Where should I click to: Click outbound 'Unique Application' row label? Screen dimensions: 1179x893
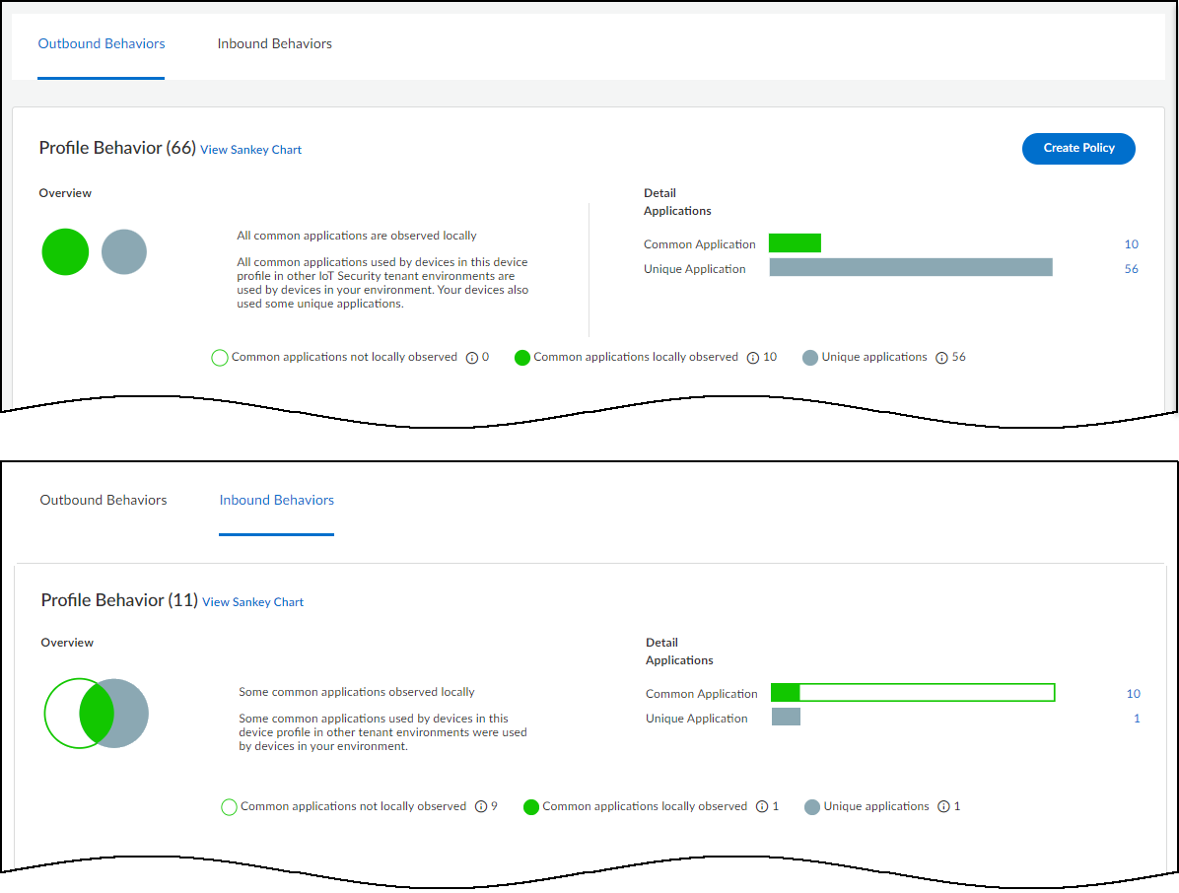[695, 269]
